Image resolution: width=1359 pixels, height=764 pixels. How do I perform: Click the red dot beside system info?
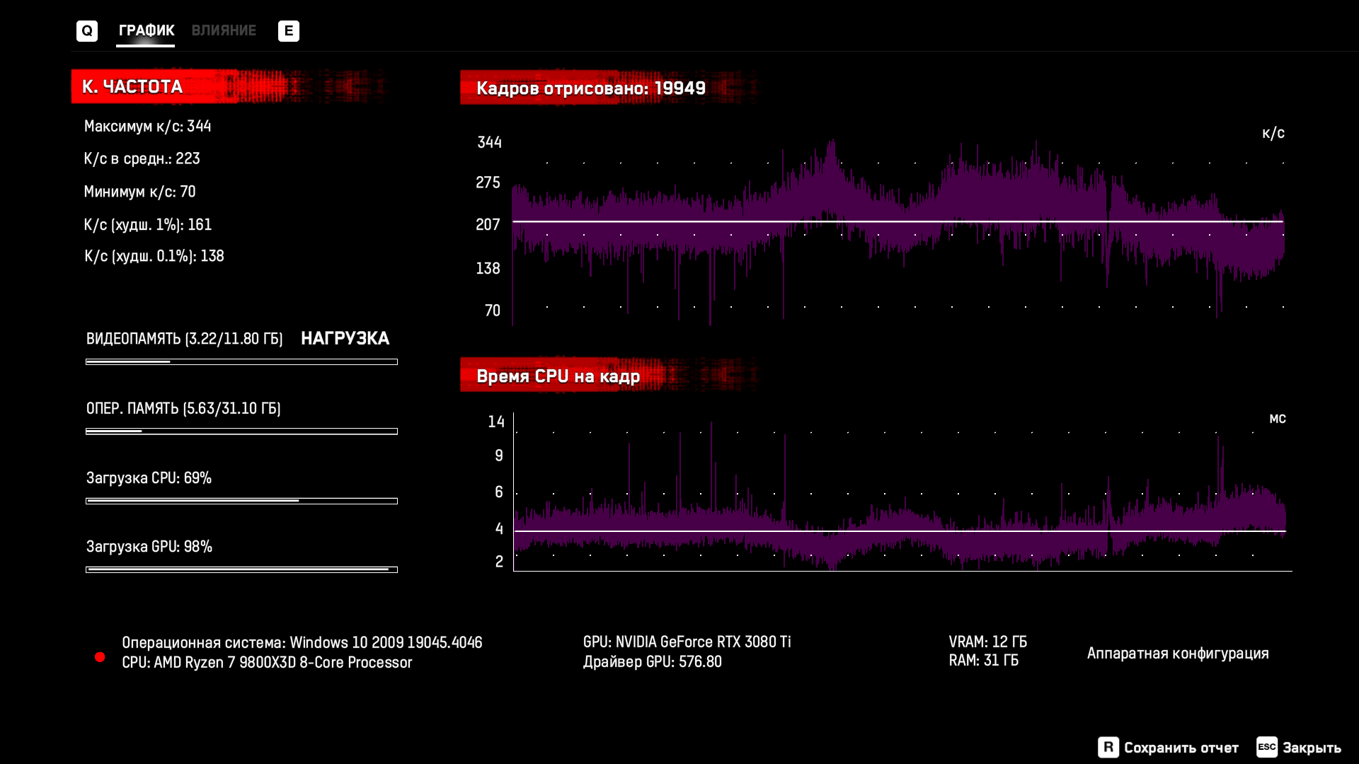[100, 657]
